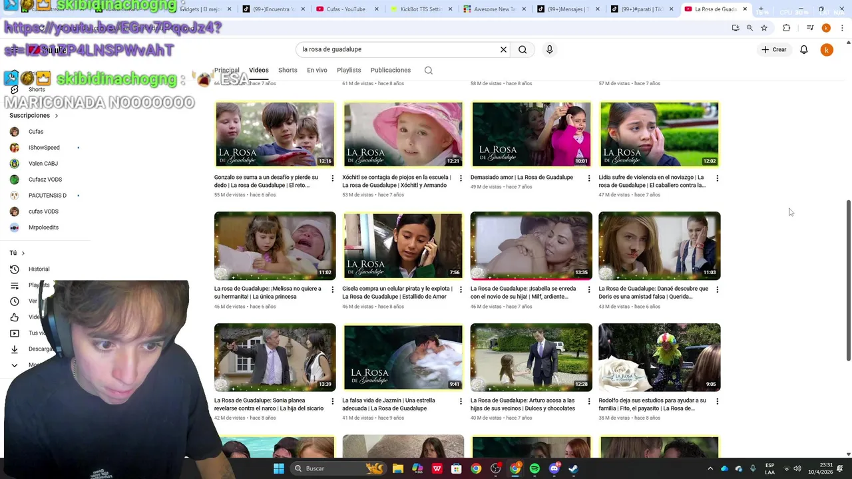This screenshot has height=479, width=852.
Task: Open PACUTENSIS D subscription channel
Action: click(47, 196)
